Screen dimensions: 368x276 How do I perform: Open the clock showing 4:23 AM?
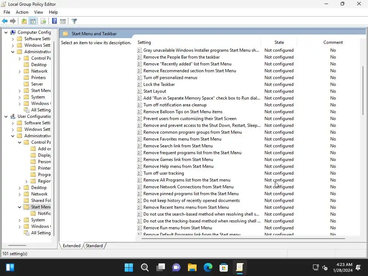342,267
